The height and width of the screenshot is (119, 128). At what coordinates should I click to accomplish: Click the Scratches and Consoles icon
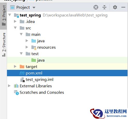16,92
